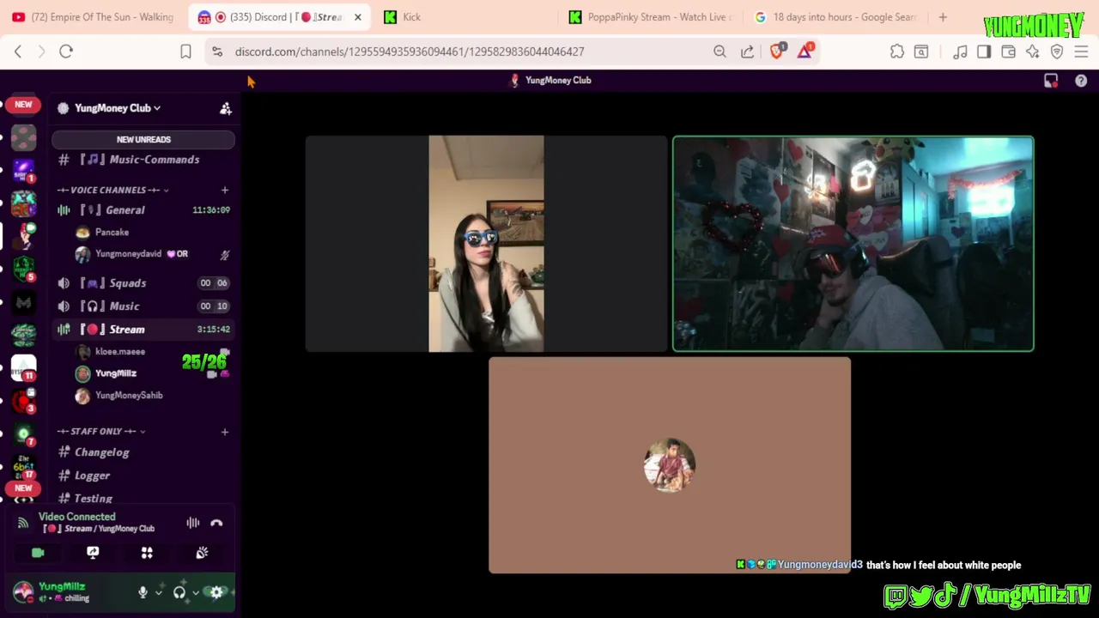
Task: Open the pop-out call window icon
Action: tap(1051, 81)
